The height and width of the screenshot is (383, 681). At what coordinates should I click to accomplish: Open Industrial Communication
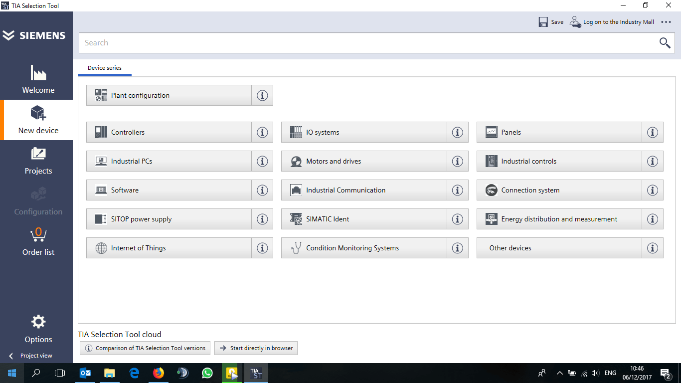(x=364, y=190)
